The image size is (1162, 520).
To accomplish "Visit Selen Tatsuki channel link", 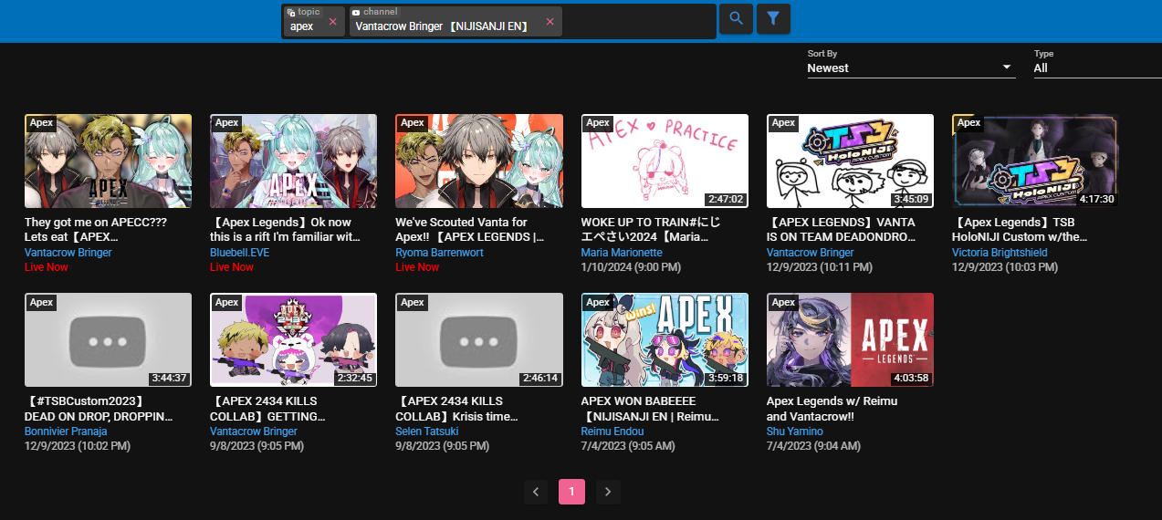I will pos(427,432).
